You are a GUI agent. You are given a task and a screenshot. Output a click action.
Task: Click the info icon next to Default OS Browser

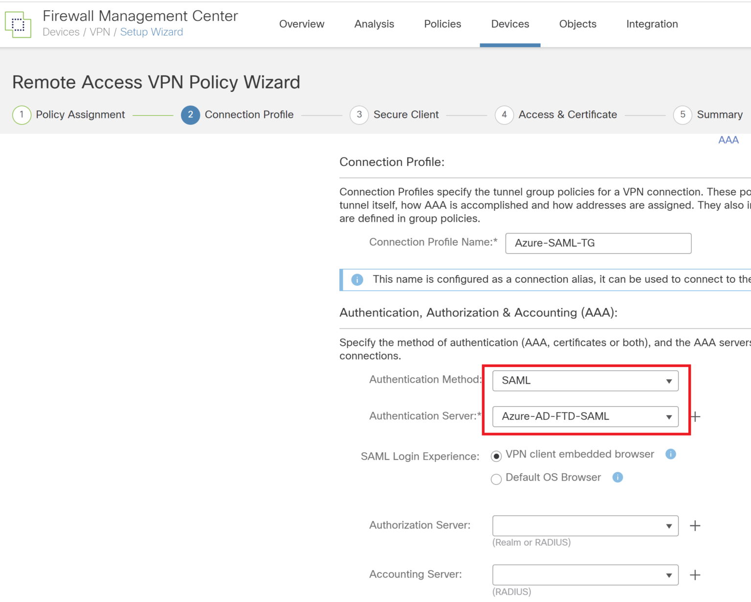(617, 477)
